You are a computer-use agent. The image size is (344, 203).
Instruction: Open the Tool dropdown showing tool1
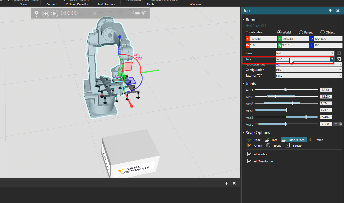click(x=305, y=59)
